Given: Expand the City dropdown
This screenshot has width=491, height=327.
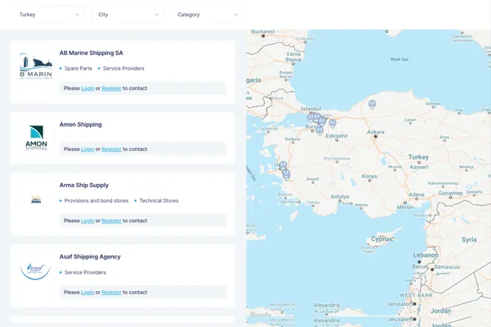Looking at the screenshot, I should click(x=128, y=15).
